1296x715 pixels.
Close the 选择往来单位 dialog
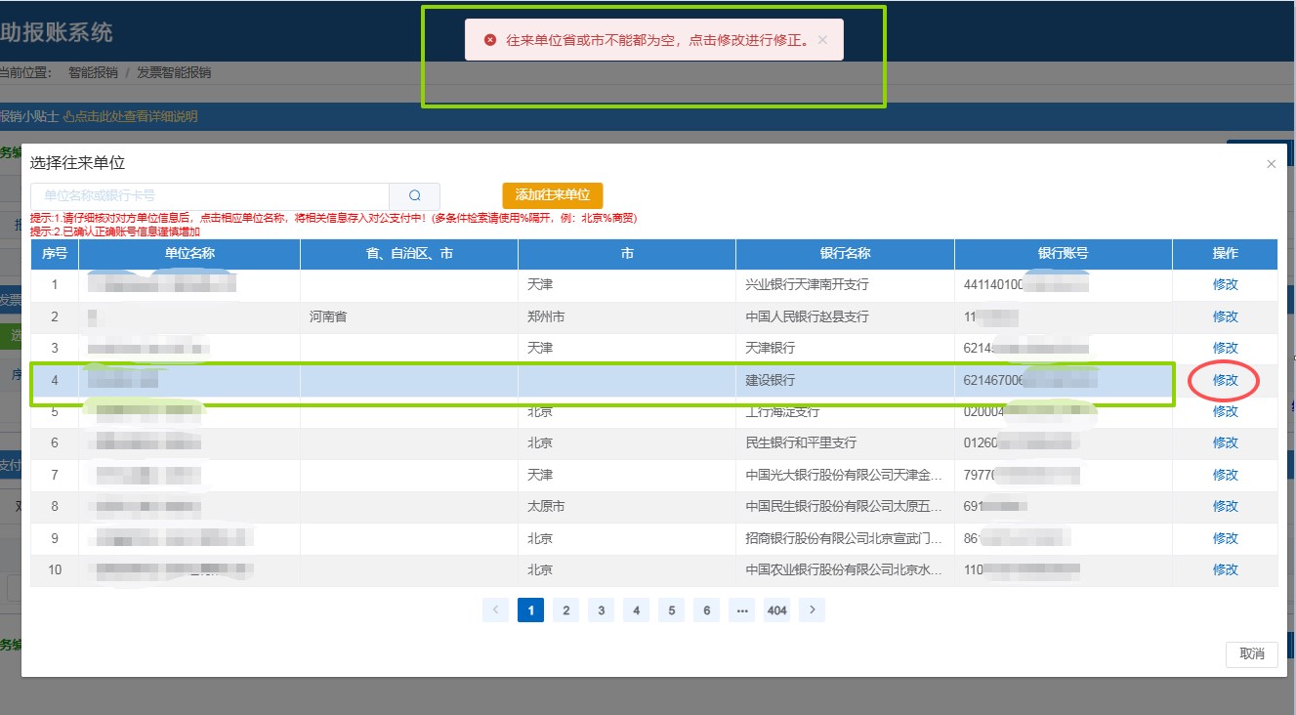[x=1271, y=164]
